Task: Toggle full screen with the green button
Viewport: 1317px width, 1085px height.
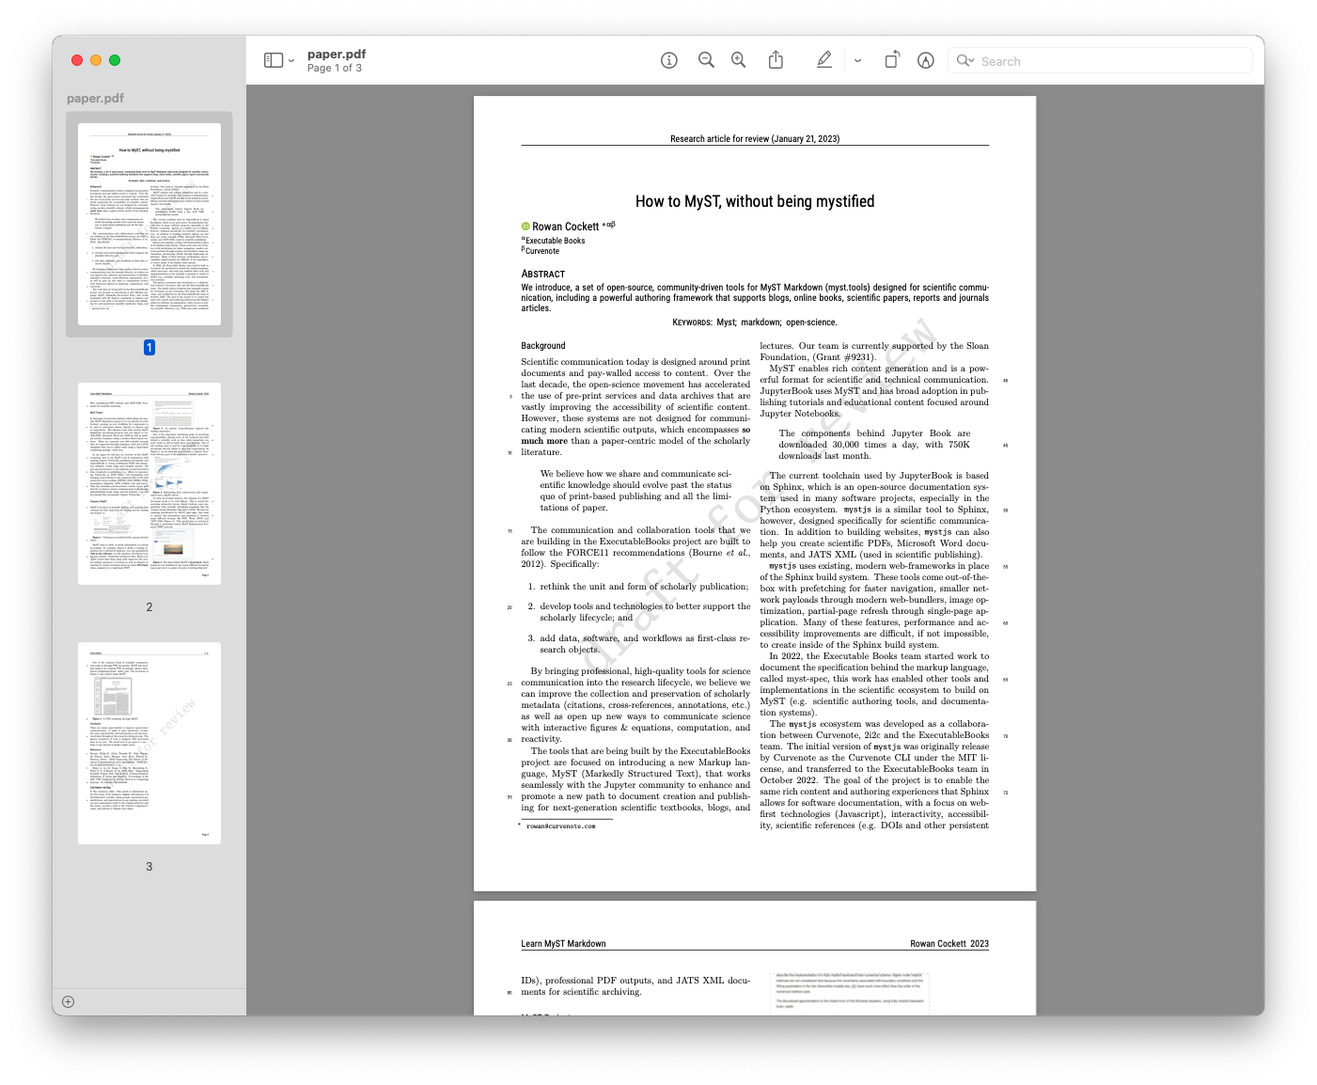Action: pyautogui.click(x=114, y=59)
